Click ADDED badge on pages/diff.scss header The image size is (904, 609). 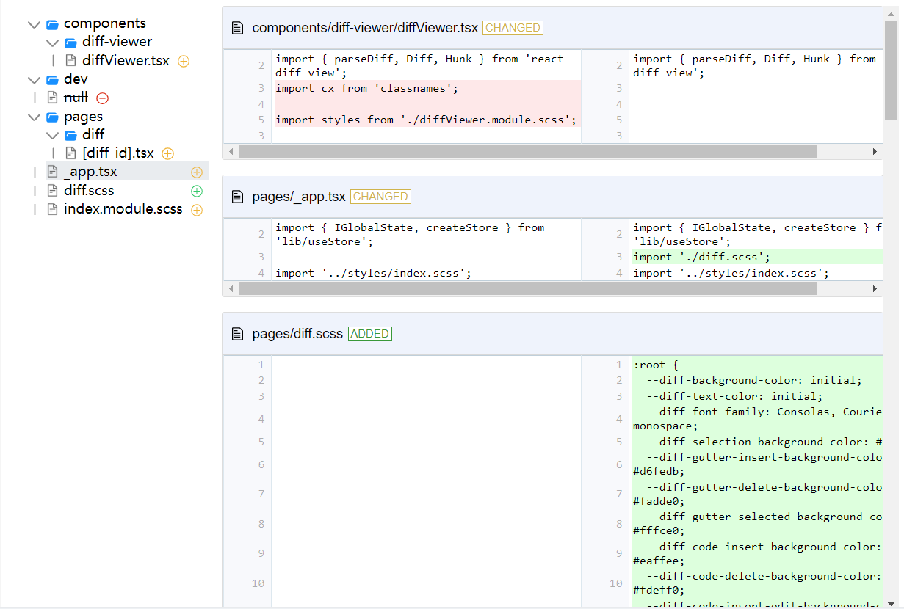pyautogui.click(x=370, y=334)
